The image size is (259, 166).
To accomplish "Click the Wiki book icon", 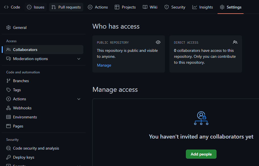I will coord(145,7).
